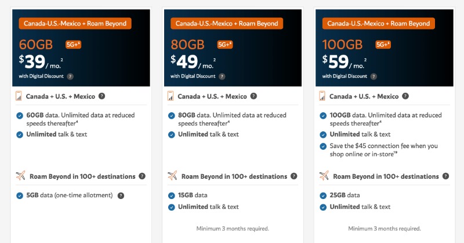Click Roam Beyond help icon in 80GB plan
Viewport: 464px width, 243px height.
tap(294, 176)
